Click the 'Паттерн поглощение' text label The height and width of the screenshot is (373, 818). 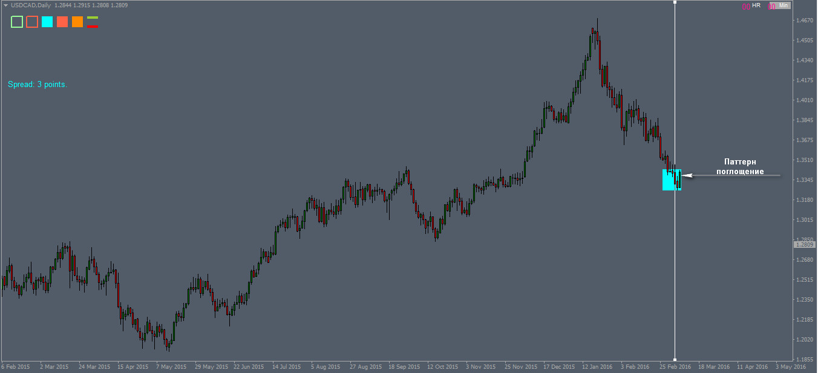pyautogui.click(x=740, y=167)
